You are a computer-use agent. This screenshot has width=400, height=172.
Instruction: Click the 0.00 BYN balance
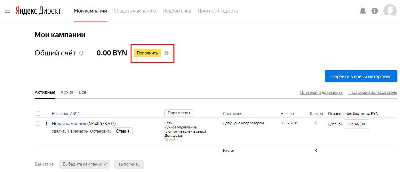coord(112,53)
